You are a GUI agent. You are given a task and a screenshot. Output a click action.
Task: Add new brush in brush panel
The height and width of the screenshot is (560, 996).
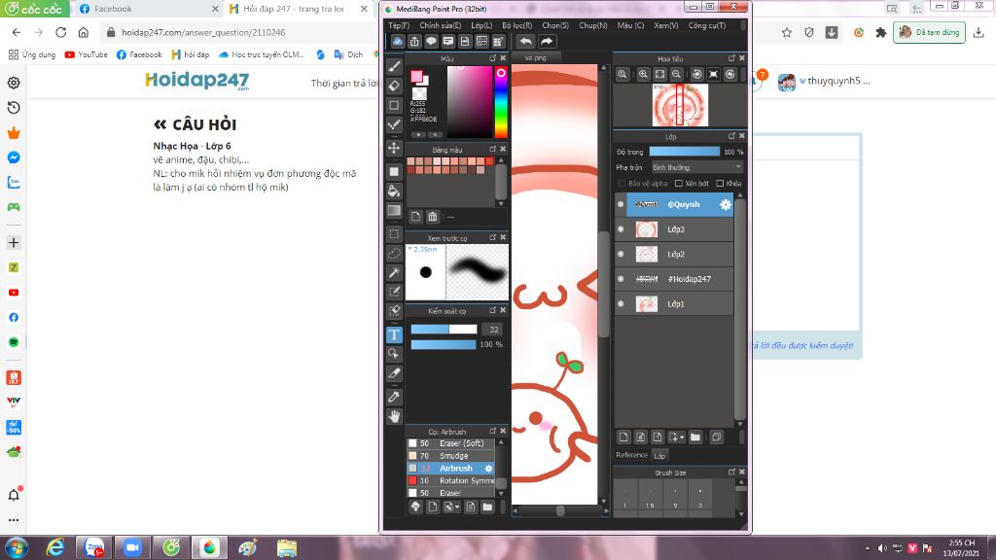(433, 507)
